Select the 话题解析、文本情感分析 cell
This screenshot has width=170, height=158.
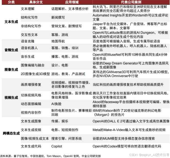click(70, 9)
